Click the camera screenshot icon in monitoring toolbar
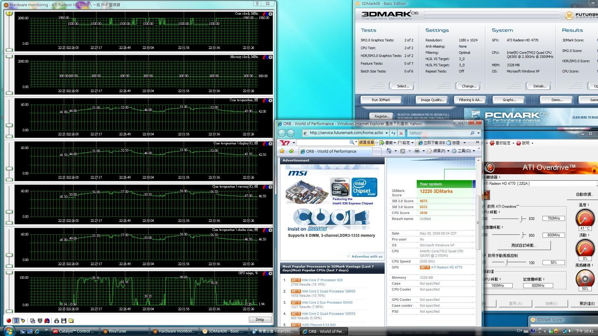 (56, 320)
